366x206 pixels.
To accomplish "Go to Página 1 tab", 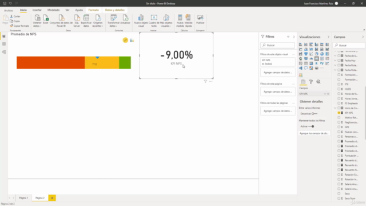I will click(x=23, y=198).
